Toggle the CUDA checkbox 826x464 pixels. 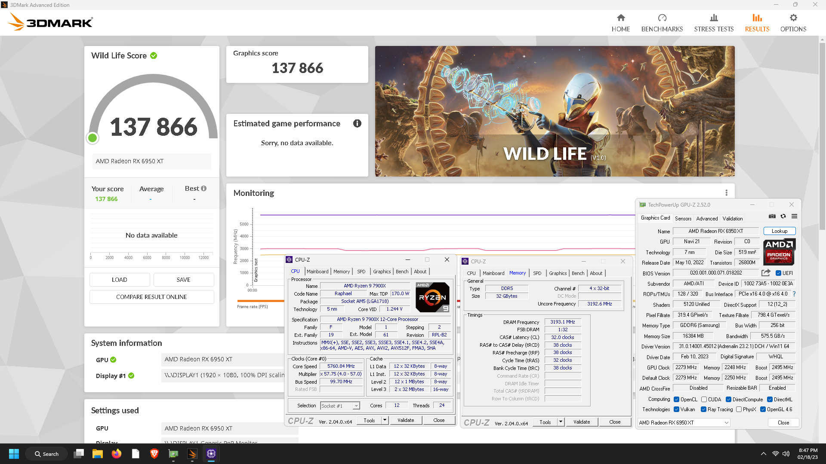704,400
